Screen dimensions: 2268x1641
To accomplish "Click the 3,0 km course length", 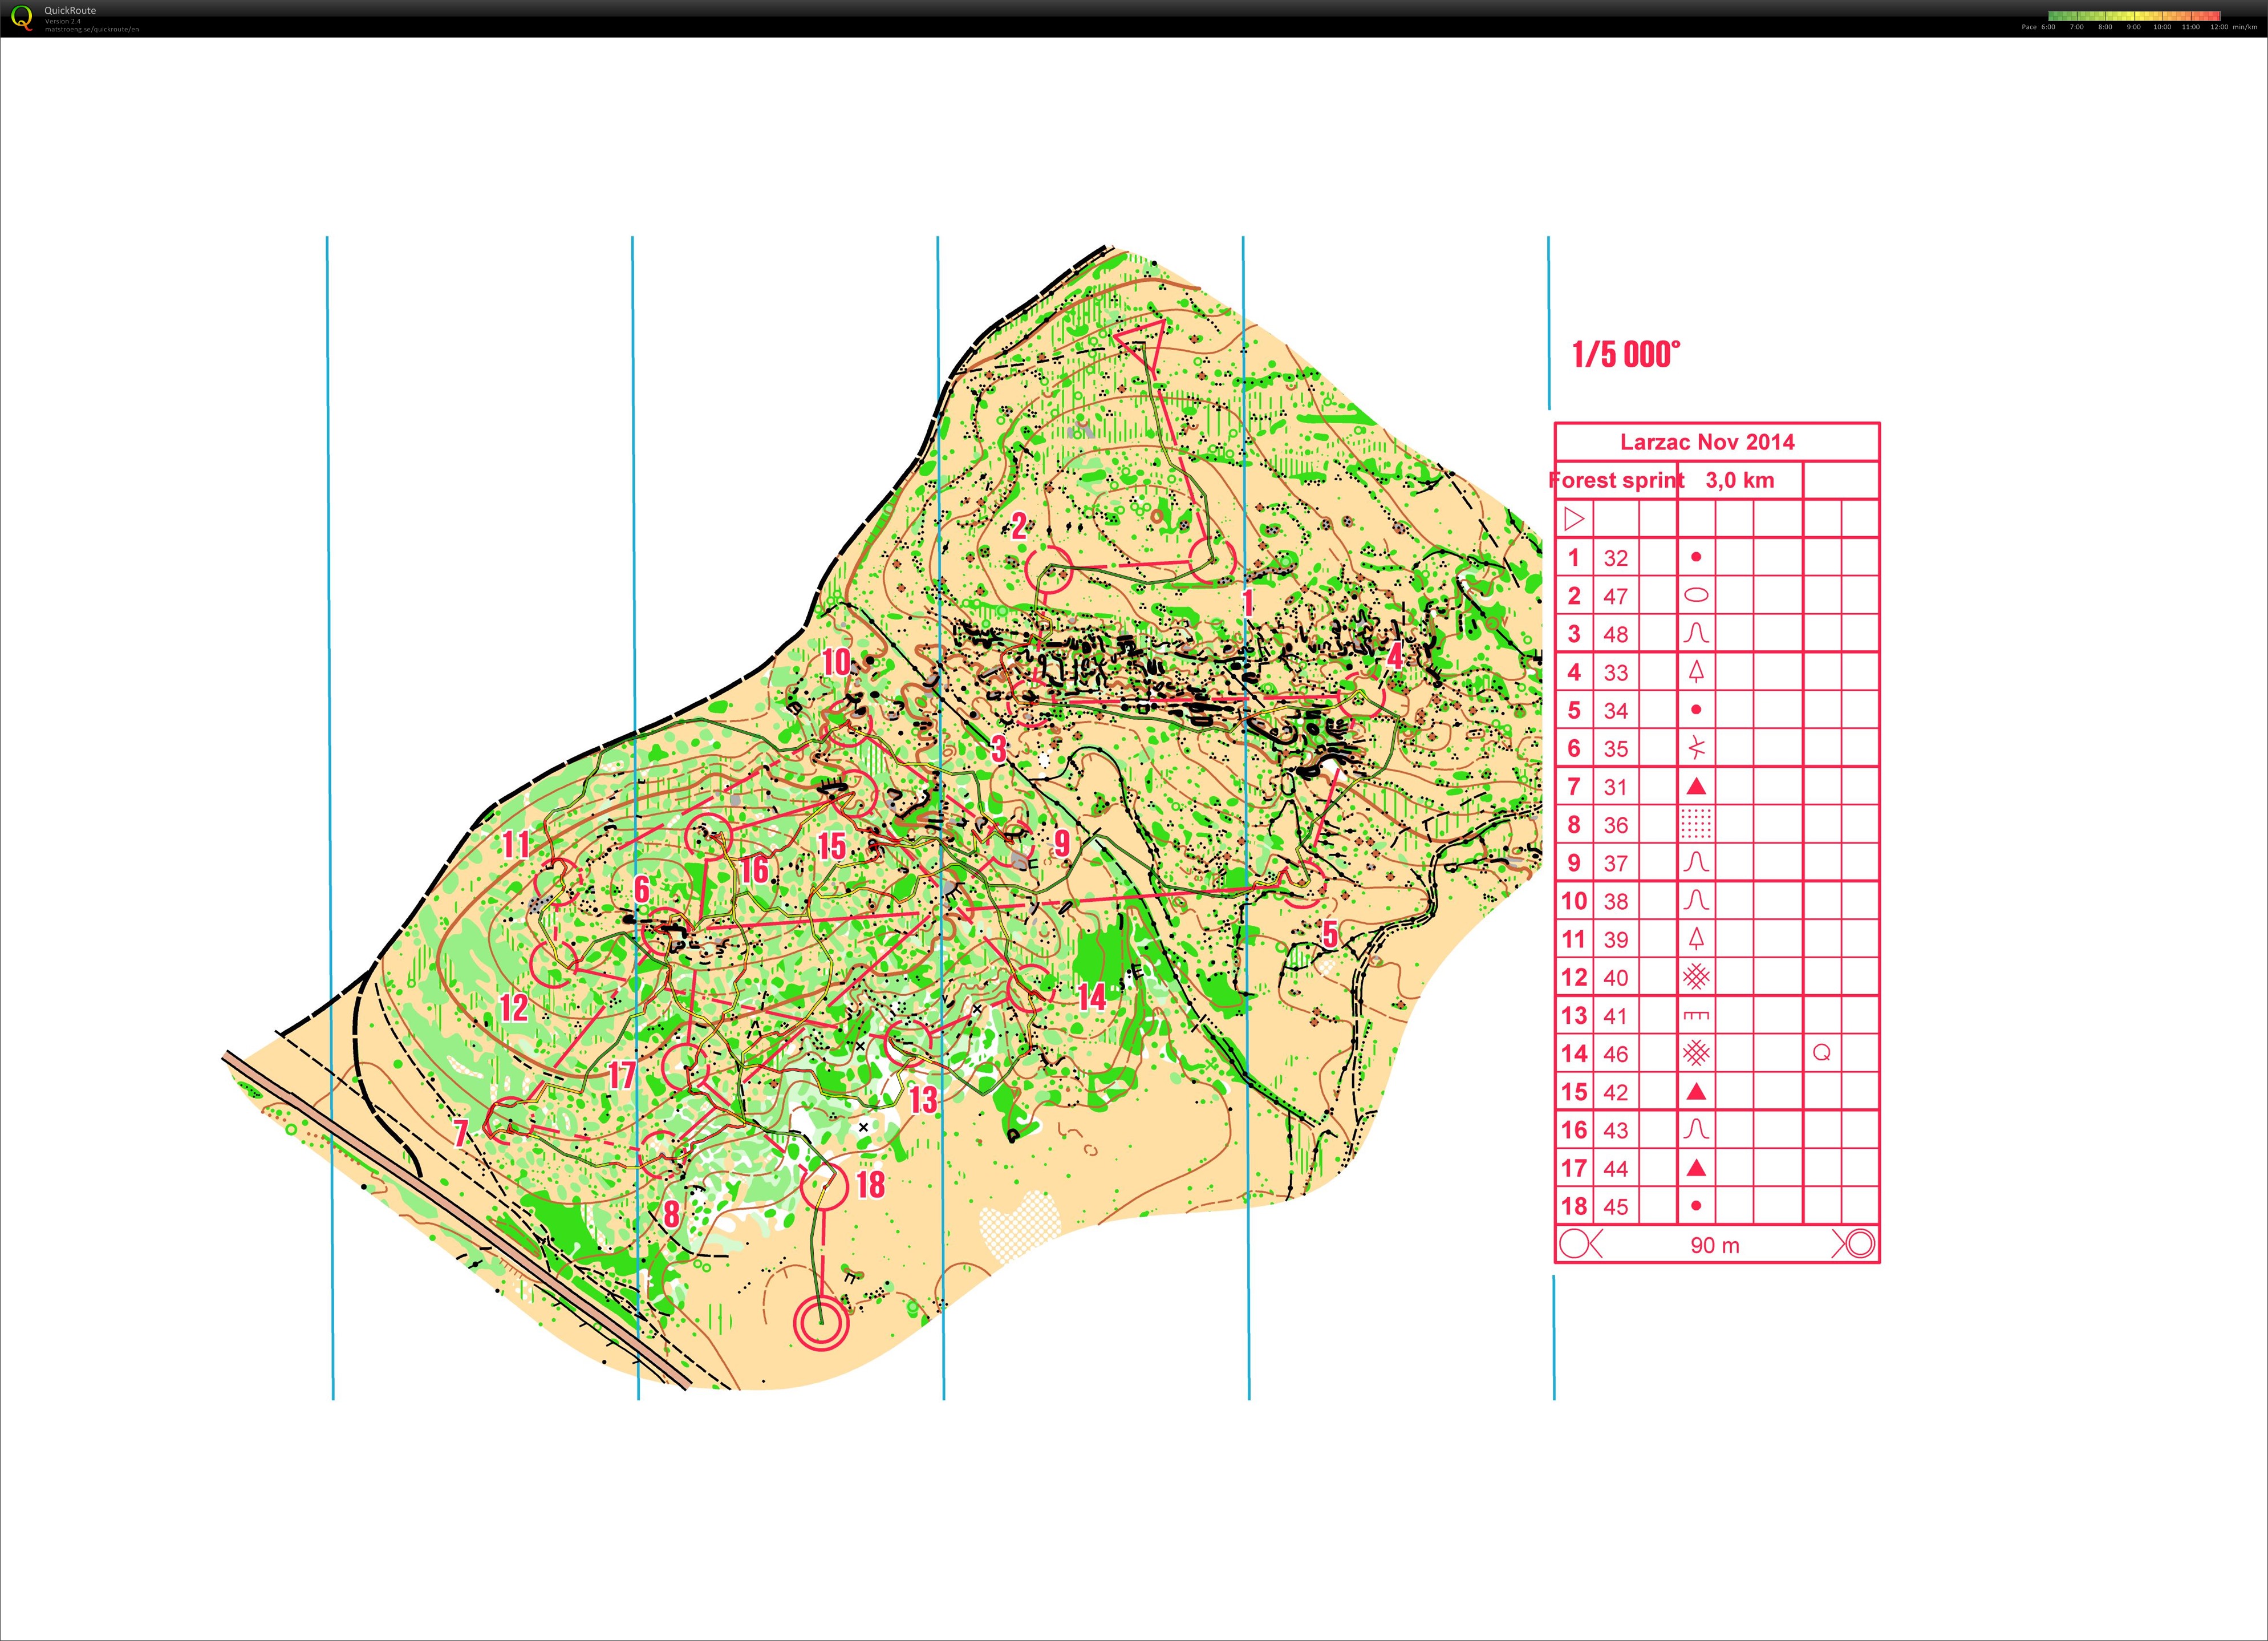I will click(1740, 480).
